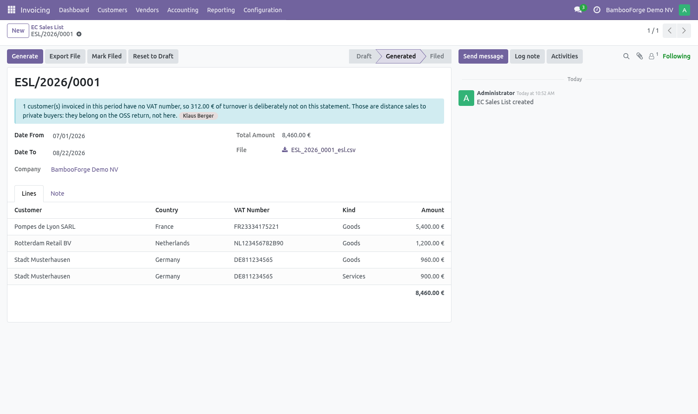
Task: Click Log note button
Action: coord(527,56)
